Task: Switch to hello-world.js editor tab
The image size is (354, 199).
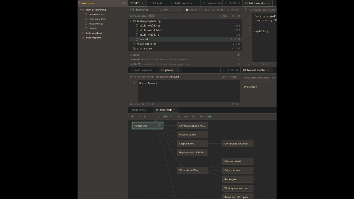Action: [257, 3]
